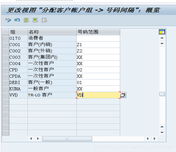Image resolution: width=176 pixels, height=152 pixels.
Task: Click the 客户(一般) name cell
Action: 52,83
